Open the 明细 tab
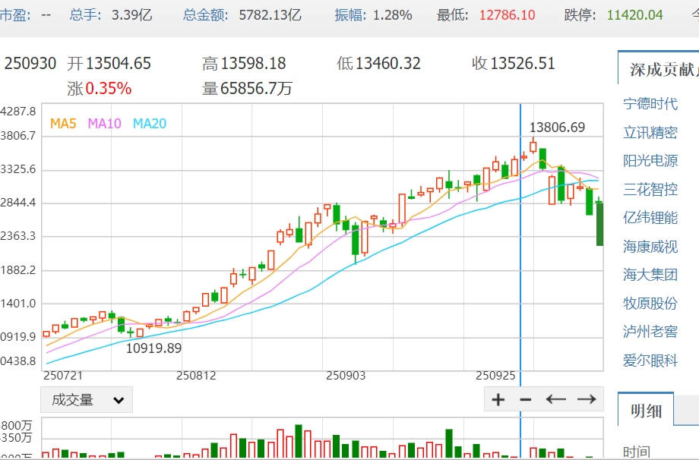 point(647,411)
